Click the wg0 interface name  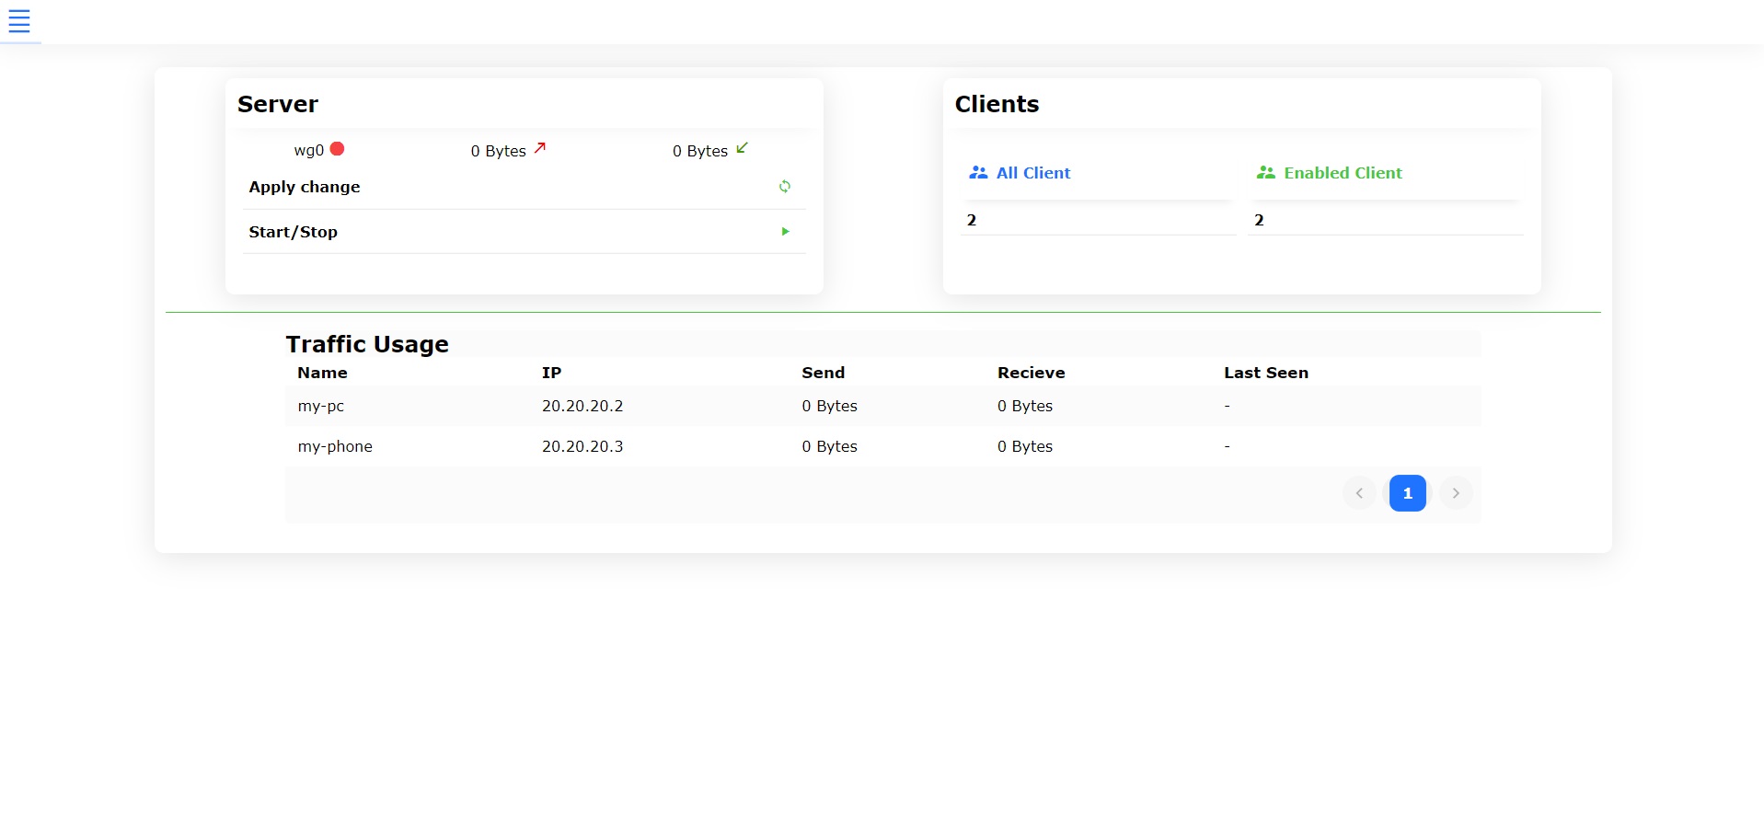click(309, 151)
